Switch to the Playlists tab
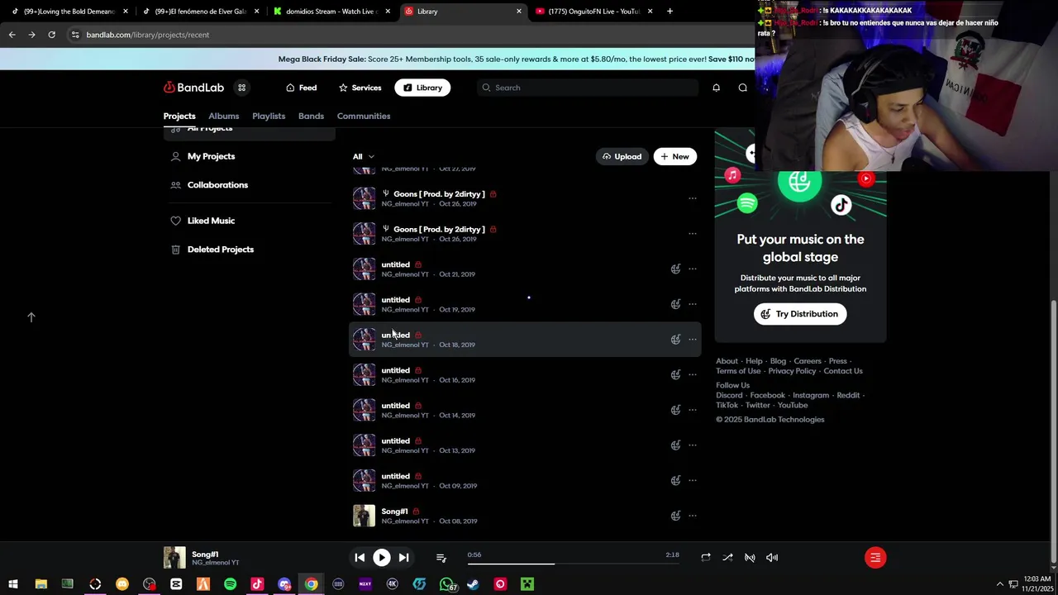Image resolution: width=1058 pixels, height=595 pixels. click(x=269, y=117)
